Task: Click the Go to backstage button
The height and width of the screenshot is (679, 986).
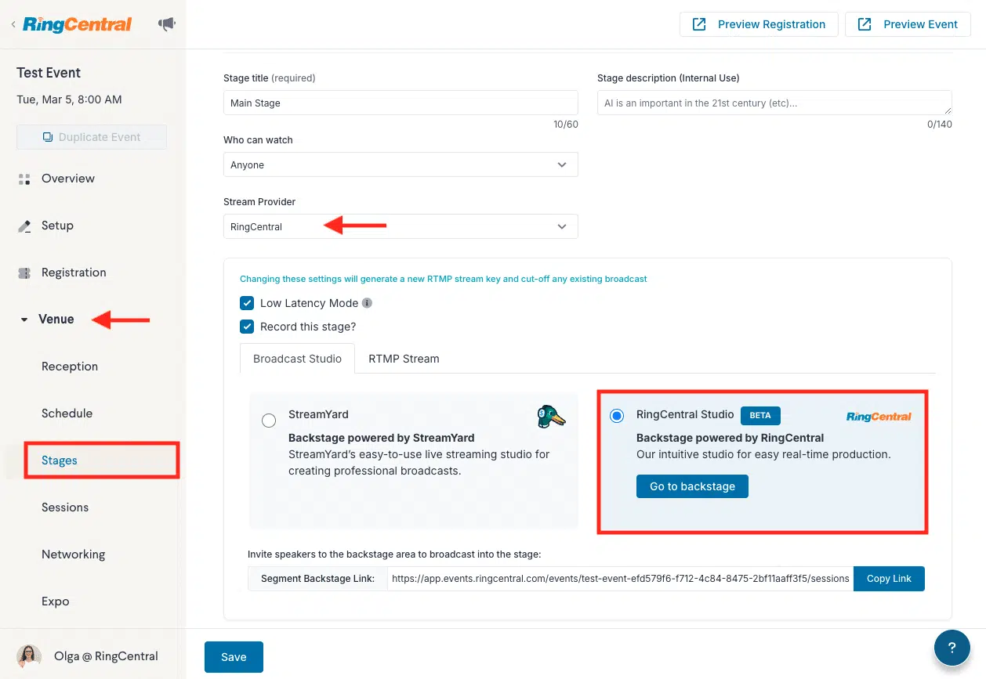Action: point(692,486)
